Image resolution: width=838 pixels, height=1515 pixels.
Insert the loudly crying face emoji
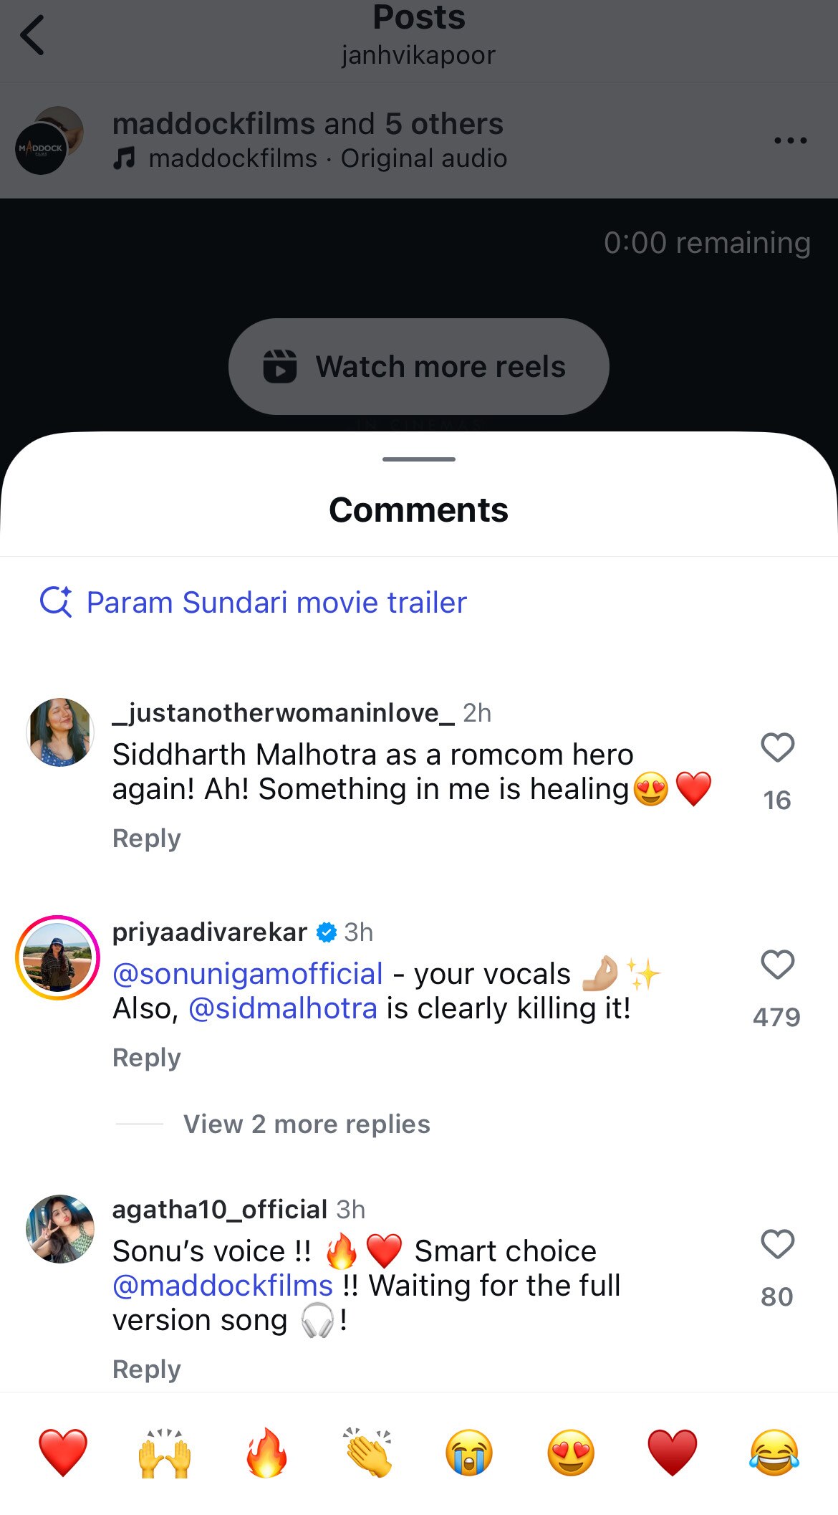tap(470, 1453)
